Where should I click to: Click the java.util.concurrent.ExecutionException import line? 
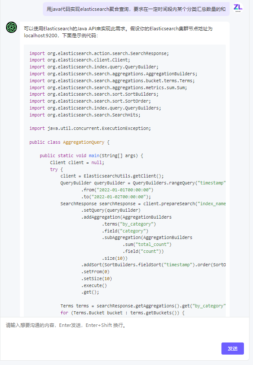pyautogui.click(x=90, y=128)
